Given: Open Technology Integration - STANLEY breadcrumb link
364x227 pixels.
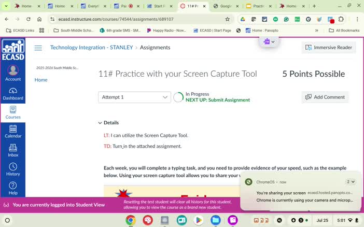Looking at the screenshot, I should tap(91, 47).
